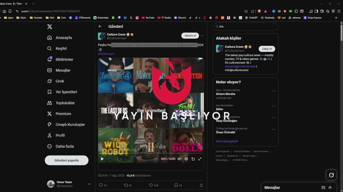Open Hizmet Şartları link

click(x=223, y=151)
